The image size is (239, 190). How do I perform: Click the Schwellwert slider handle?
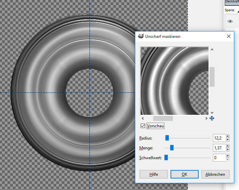[x=166, y=157]
